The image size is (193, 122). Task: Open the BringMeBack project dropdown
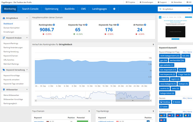(x=174, y=9)
